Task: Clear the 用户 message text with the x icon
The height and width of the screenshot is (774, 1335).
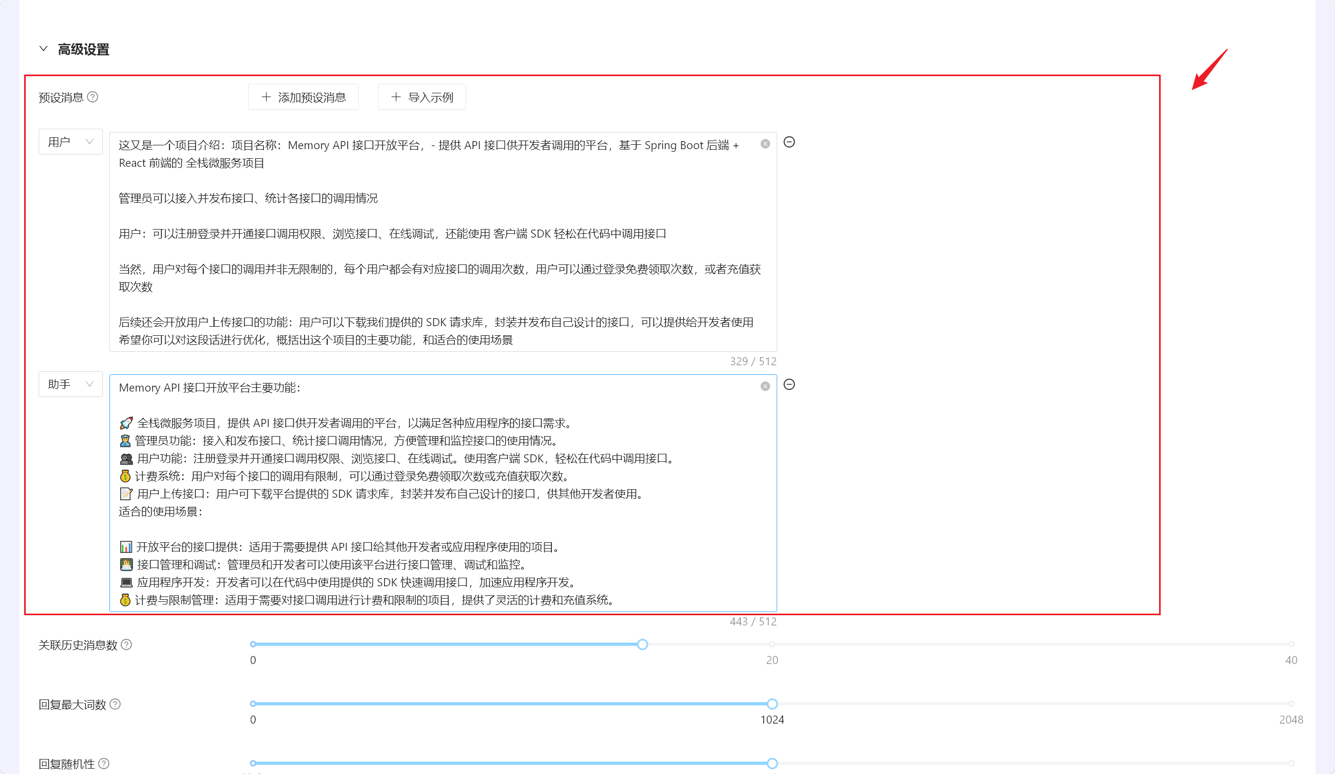Action: (765, 144)
